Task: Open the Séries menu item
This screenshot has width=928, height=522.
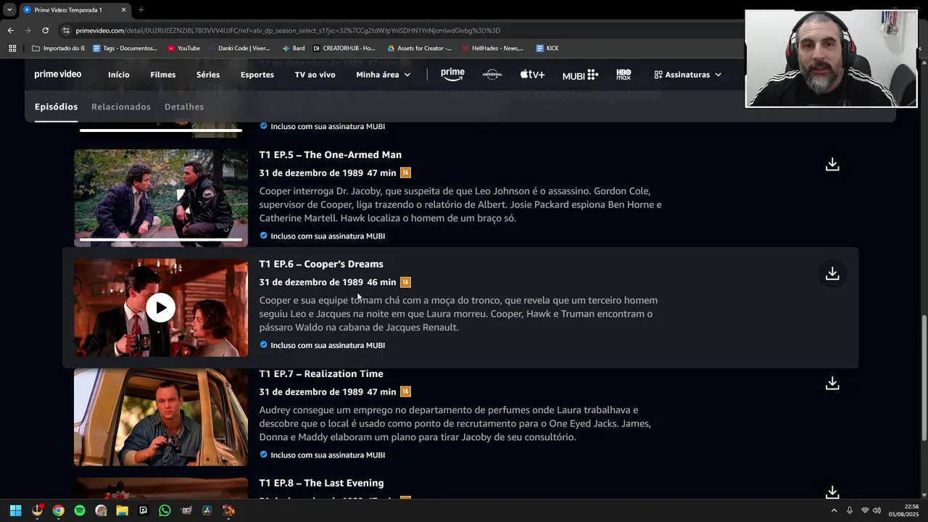Action: coord(208,75)
